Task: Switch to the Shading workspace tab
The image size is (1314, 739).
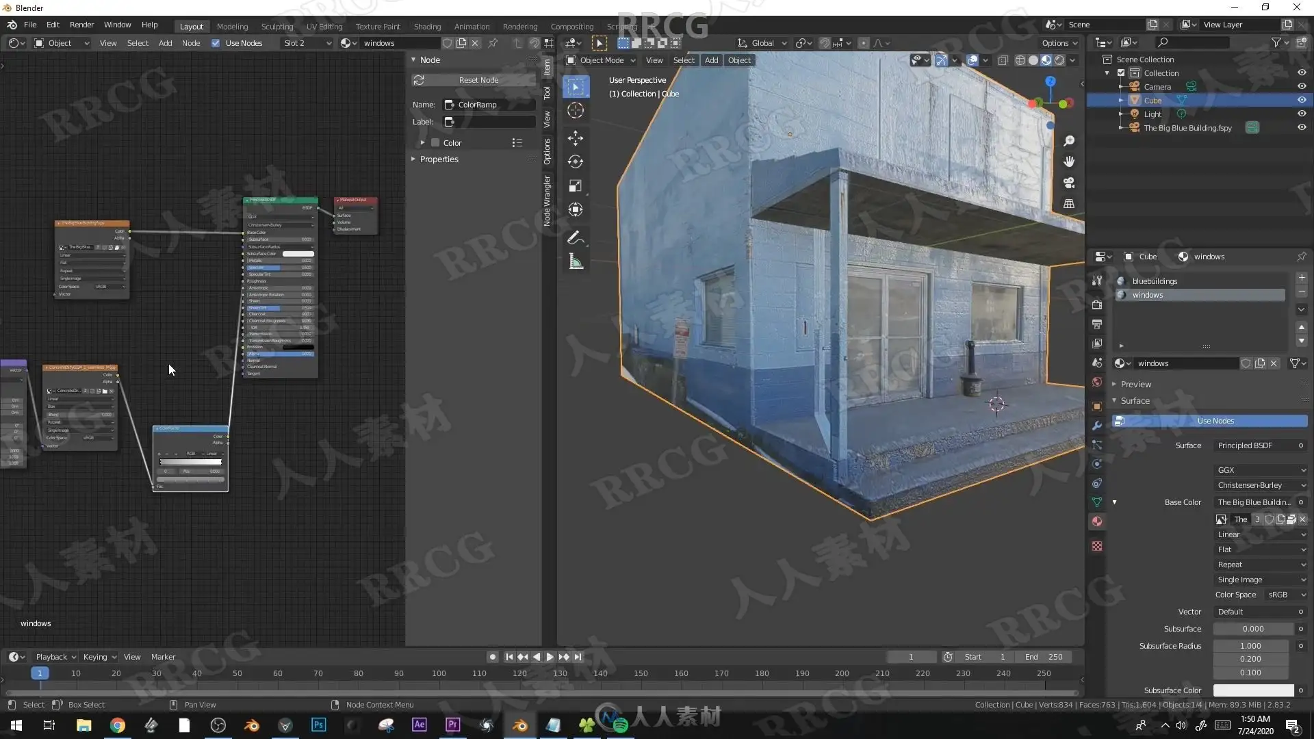Action: pyautogui.click(x=427, y=27)
